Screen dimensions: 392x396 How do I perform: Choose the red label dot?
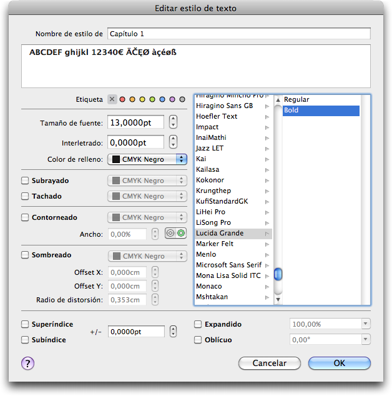pyautogui.click(x=122, y=99)
